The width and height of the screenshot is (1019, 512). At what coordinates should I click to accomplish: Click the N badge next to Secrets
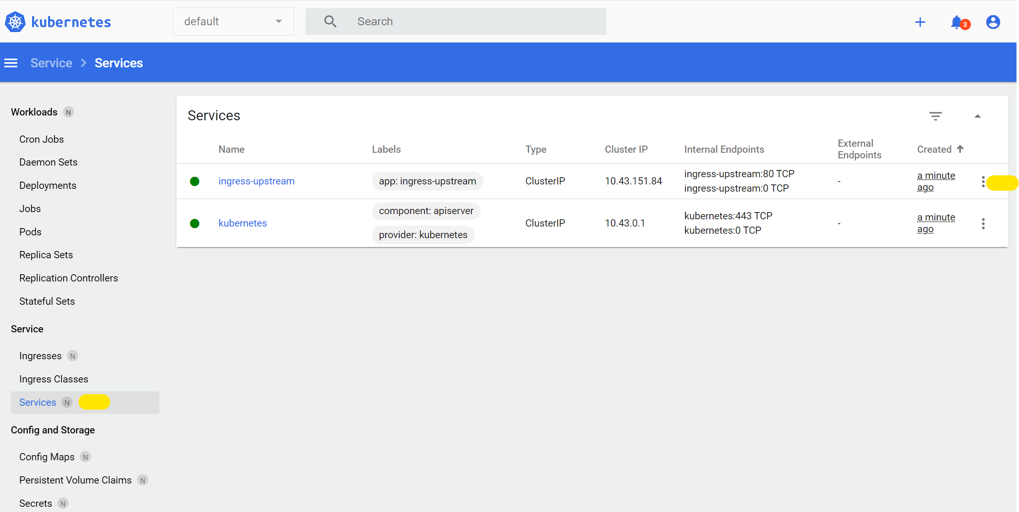(63, 504)
